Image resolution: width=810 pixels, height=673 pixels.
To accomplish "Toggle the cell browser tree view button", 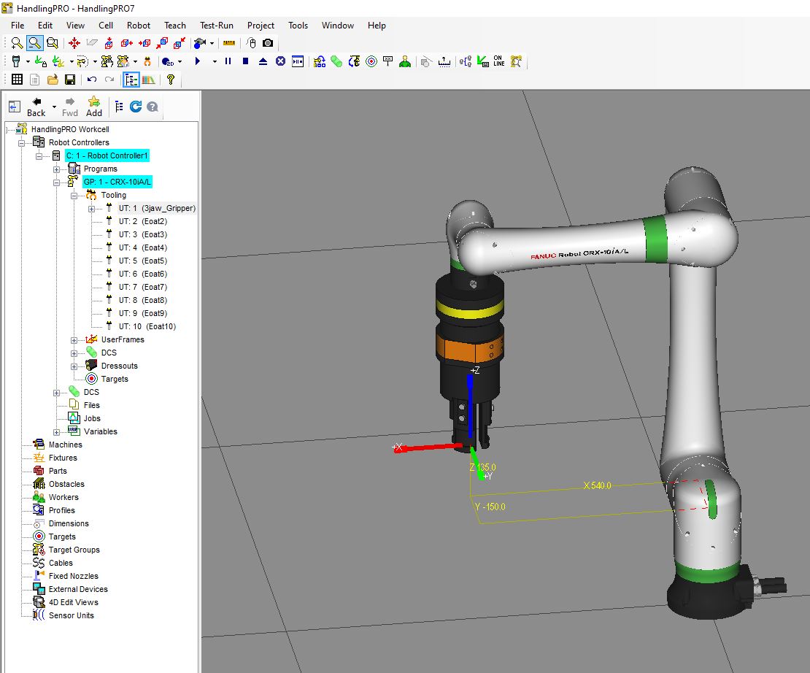I will tap(131, 79).
